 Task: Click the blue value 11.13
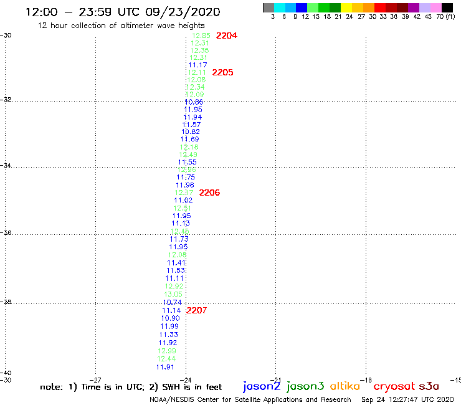(x=181, y=223)
